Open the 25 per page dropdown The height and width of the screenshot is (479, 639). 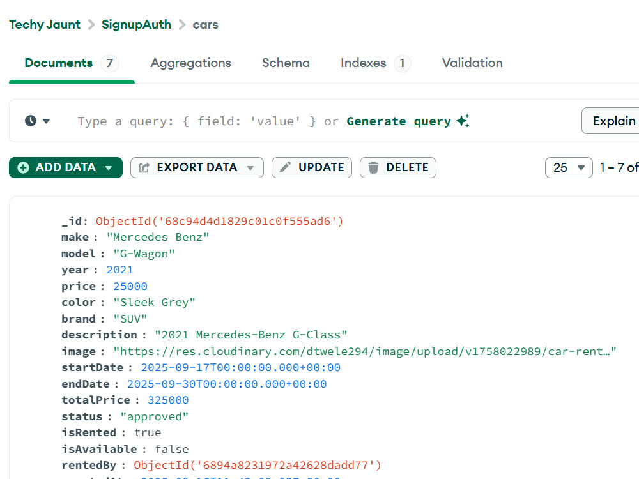click(x=569, y=167)
